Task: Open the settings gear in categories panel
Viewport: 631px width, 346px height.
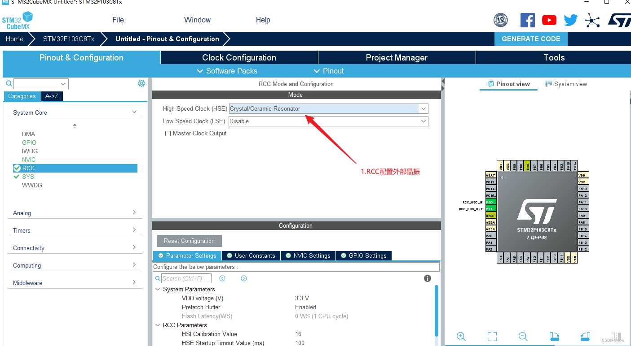Action: click(141, 83)
